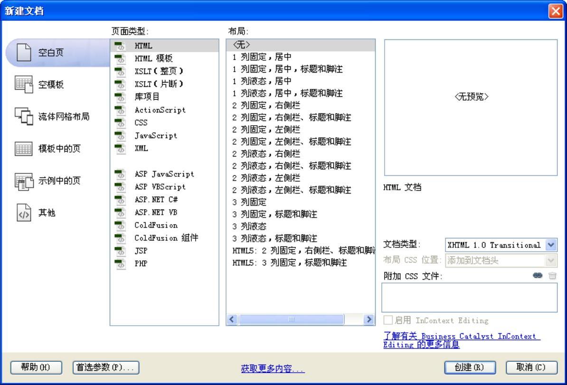This screenshot has height=385, width=567.
Task: Select layout 2 列液态，右侧栏、标题和脚注
Action: point(301,166)
